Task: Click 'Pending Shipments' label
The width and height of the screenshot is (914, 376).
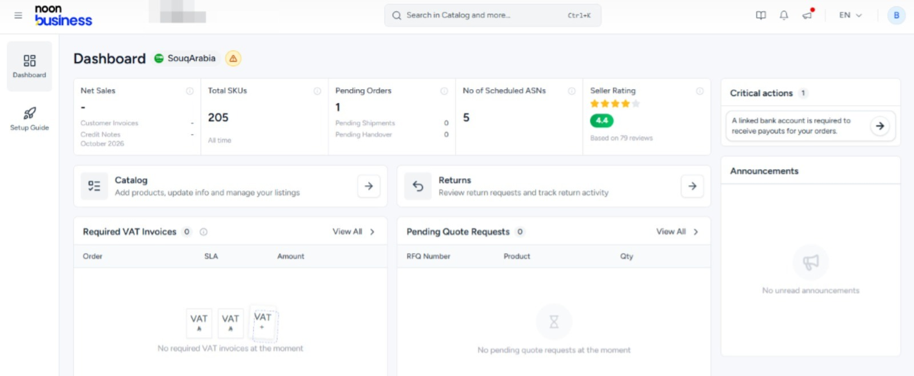Action: tap(365, 123)
